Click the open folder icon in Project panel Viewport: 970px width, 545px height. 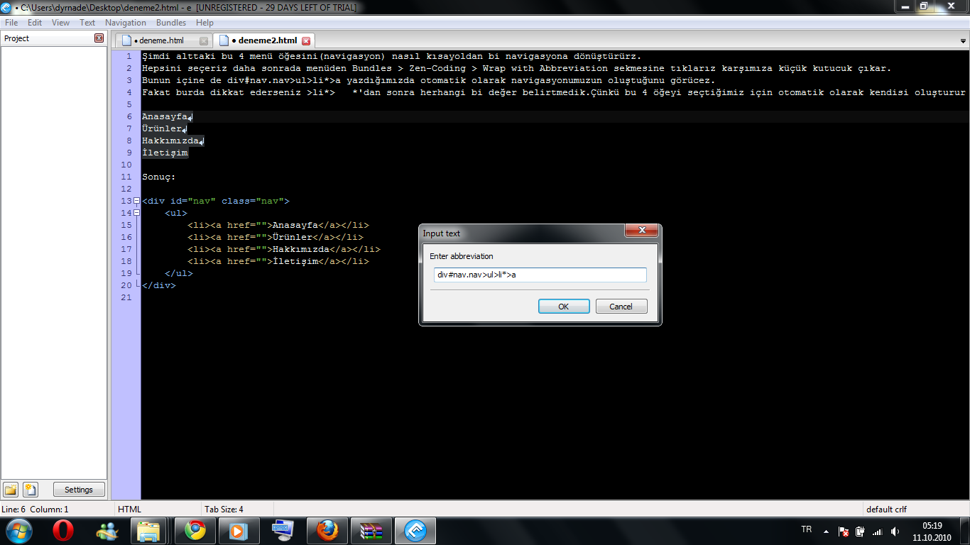11,490
